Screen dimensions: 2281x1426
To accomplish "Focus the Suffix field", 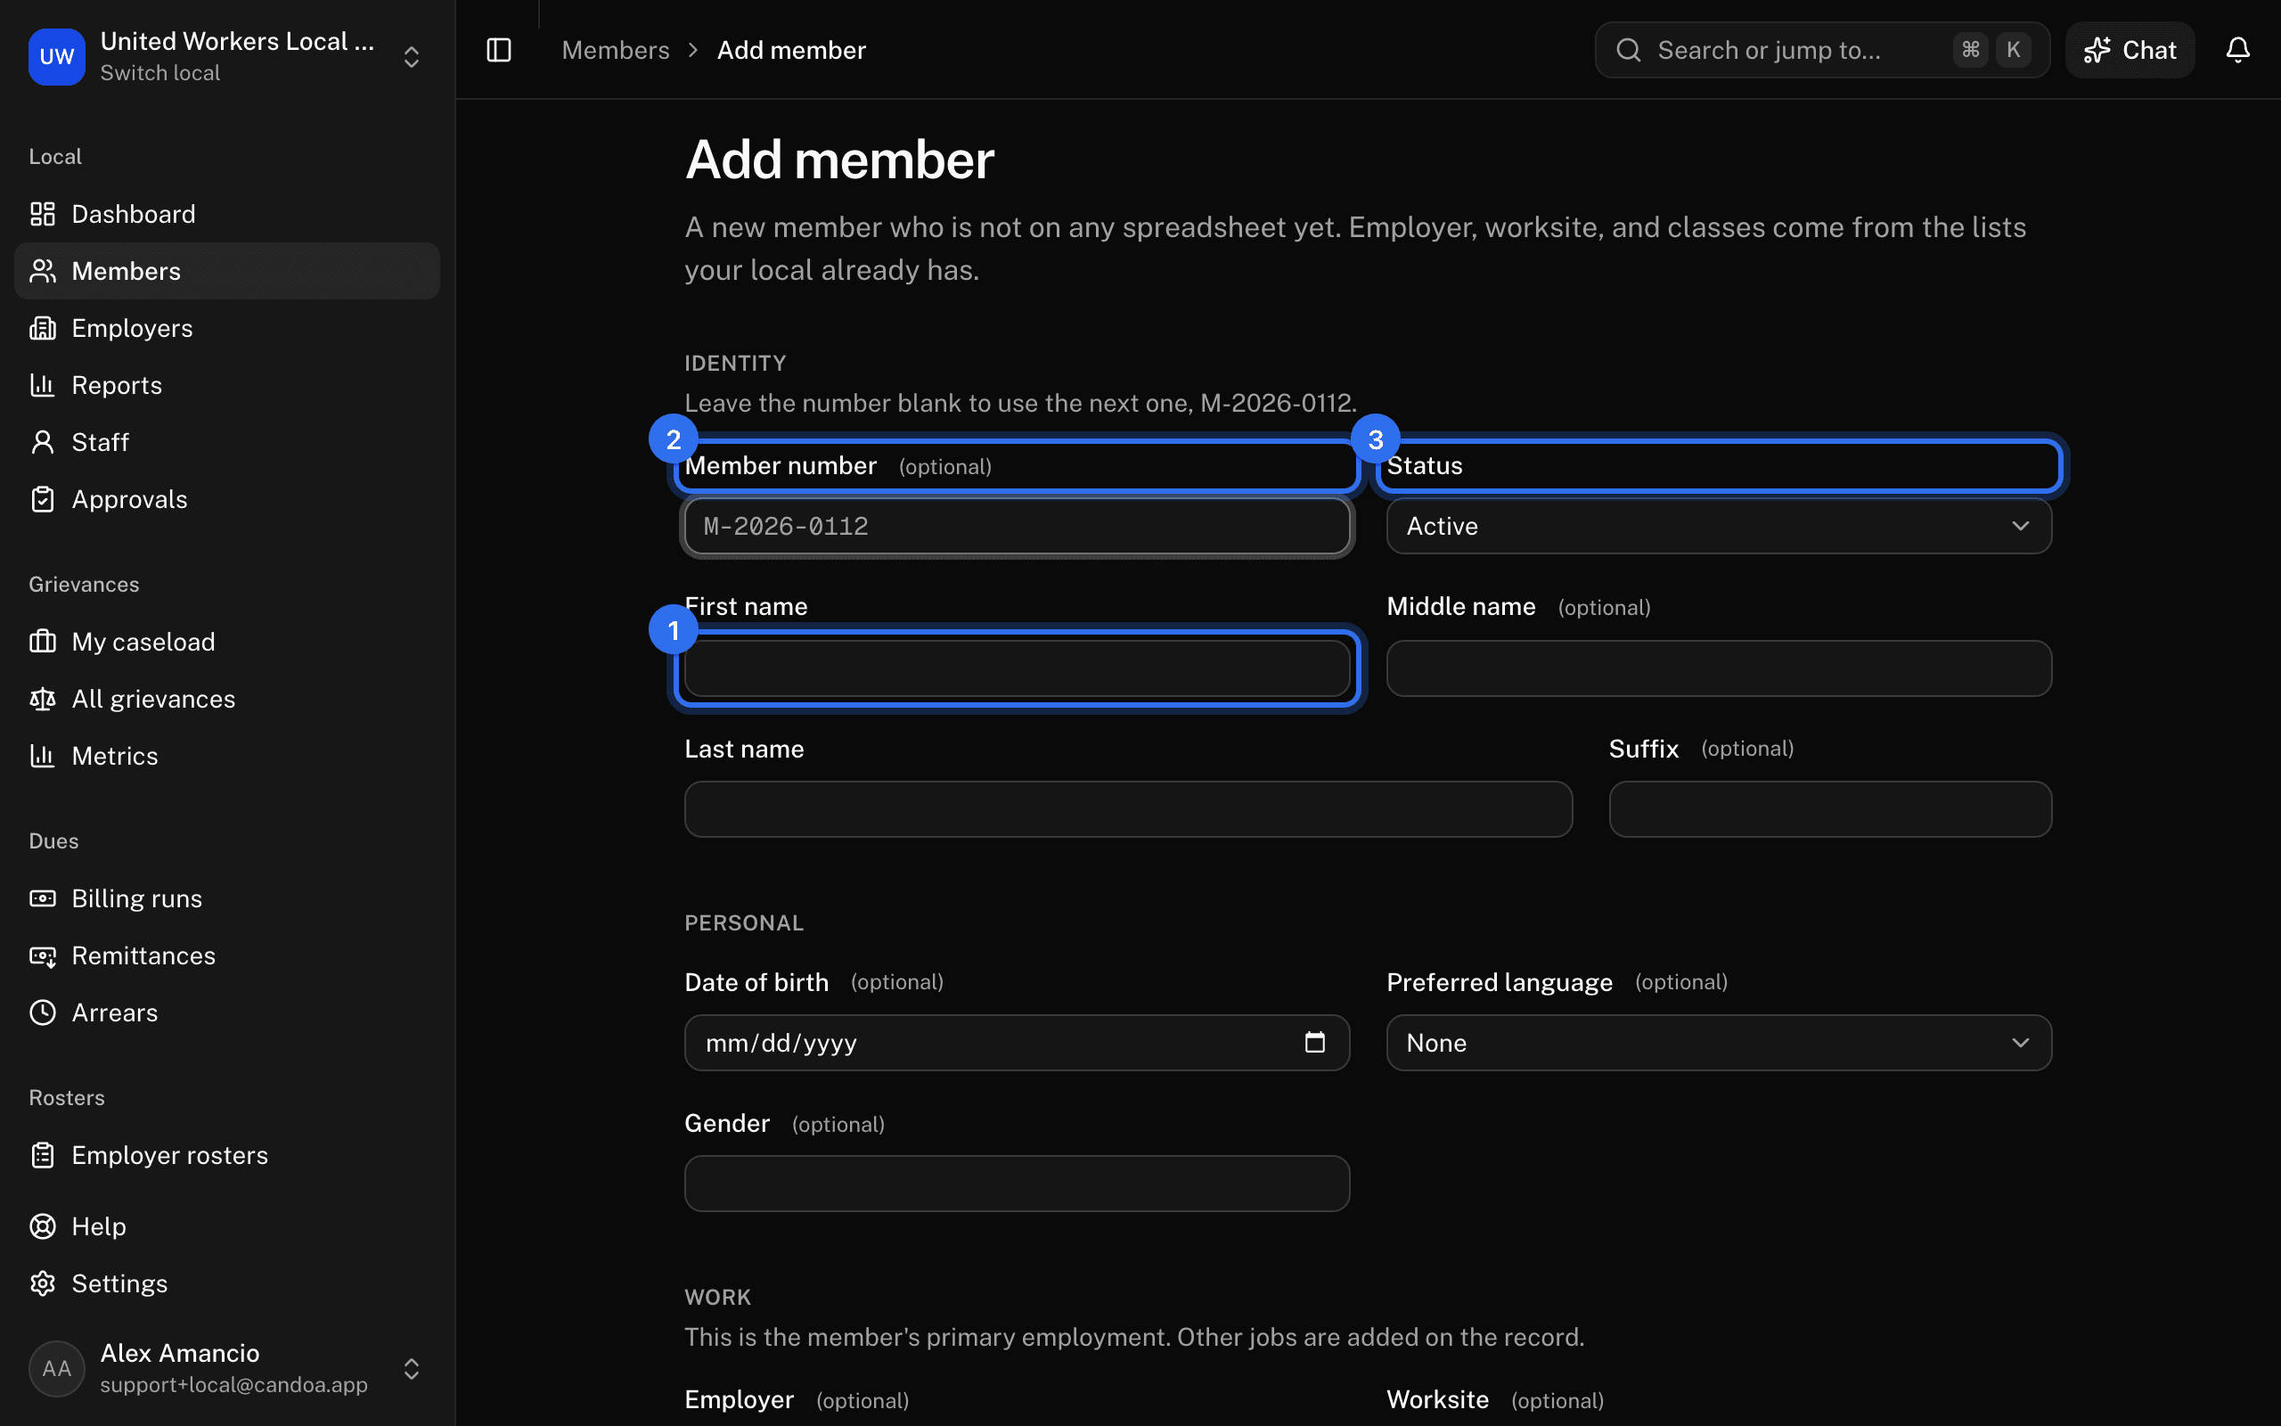I will [x=1829, y=809].
